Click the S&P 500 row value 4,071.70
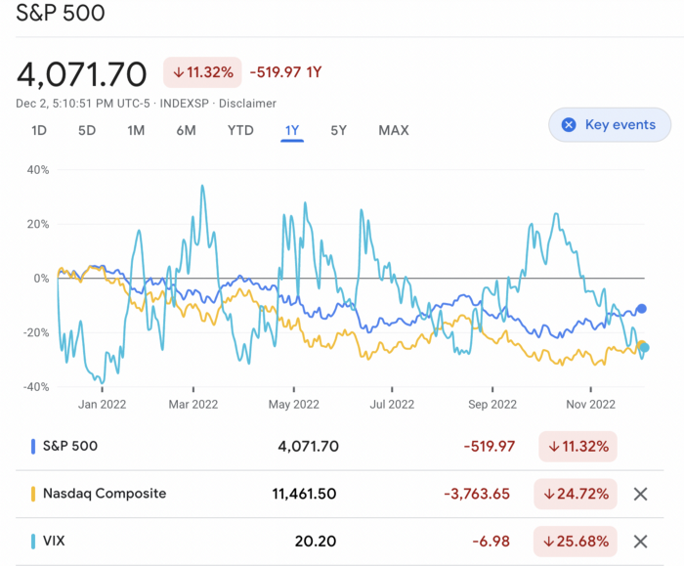684x566 pixels. click(x=308, y=447)
